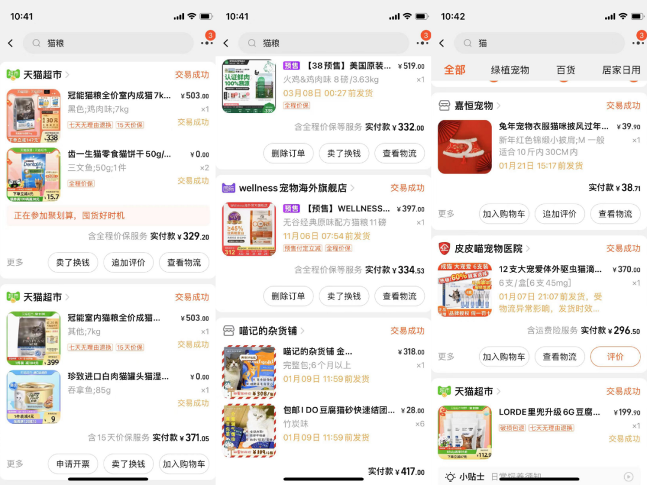Click the 申请开票 button
647x485 pixels.
72,464
